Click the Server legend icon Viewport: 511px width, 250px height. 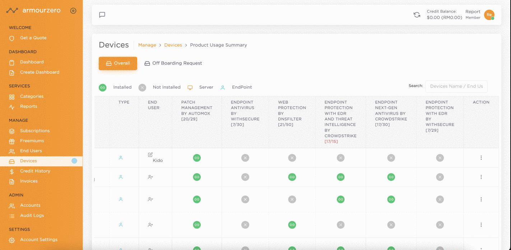pyautogui.click(x=190, y=87)
